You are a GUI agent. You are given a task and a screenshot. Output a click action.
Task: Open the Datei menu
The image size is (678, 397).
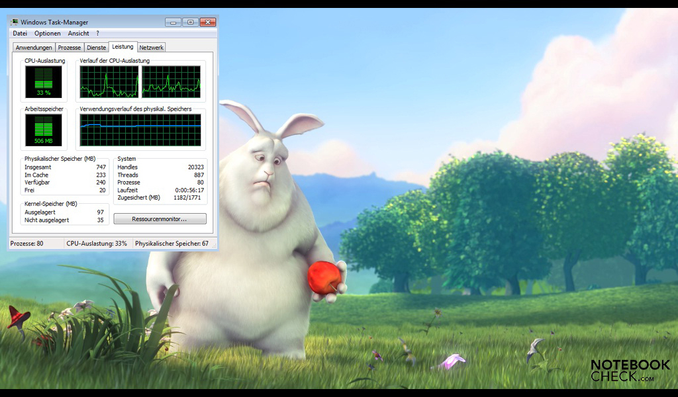(x=20, y=33)
